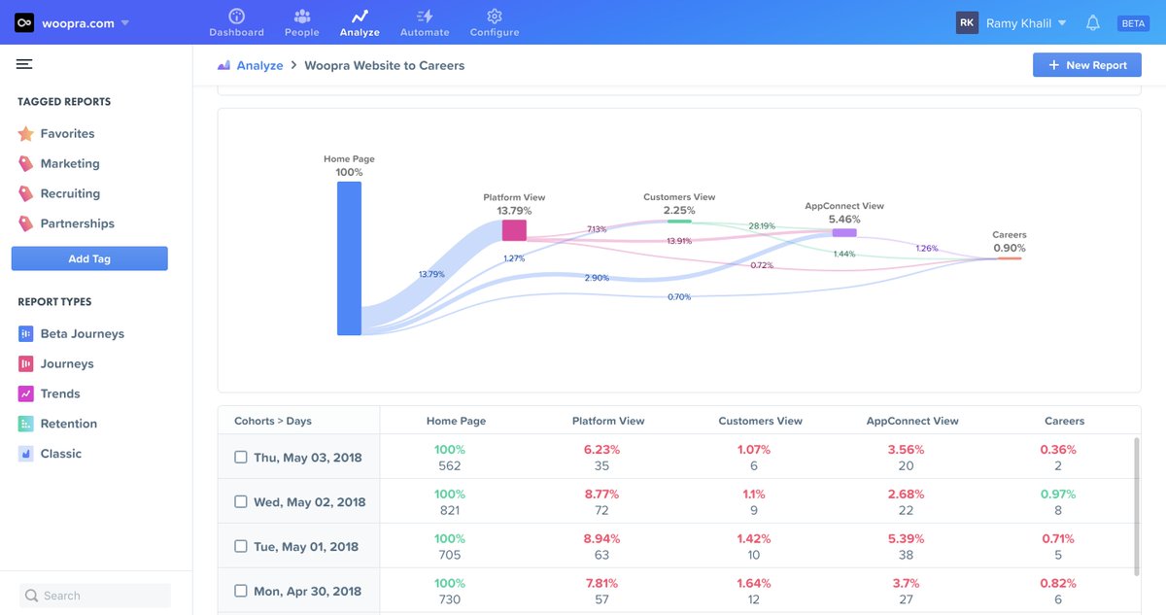Click the 1.64% Customers View cell
This screenshot has height=615, width=1166.
point(754,584)
